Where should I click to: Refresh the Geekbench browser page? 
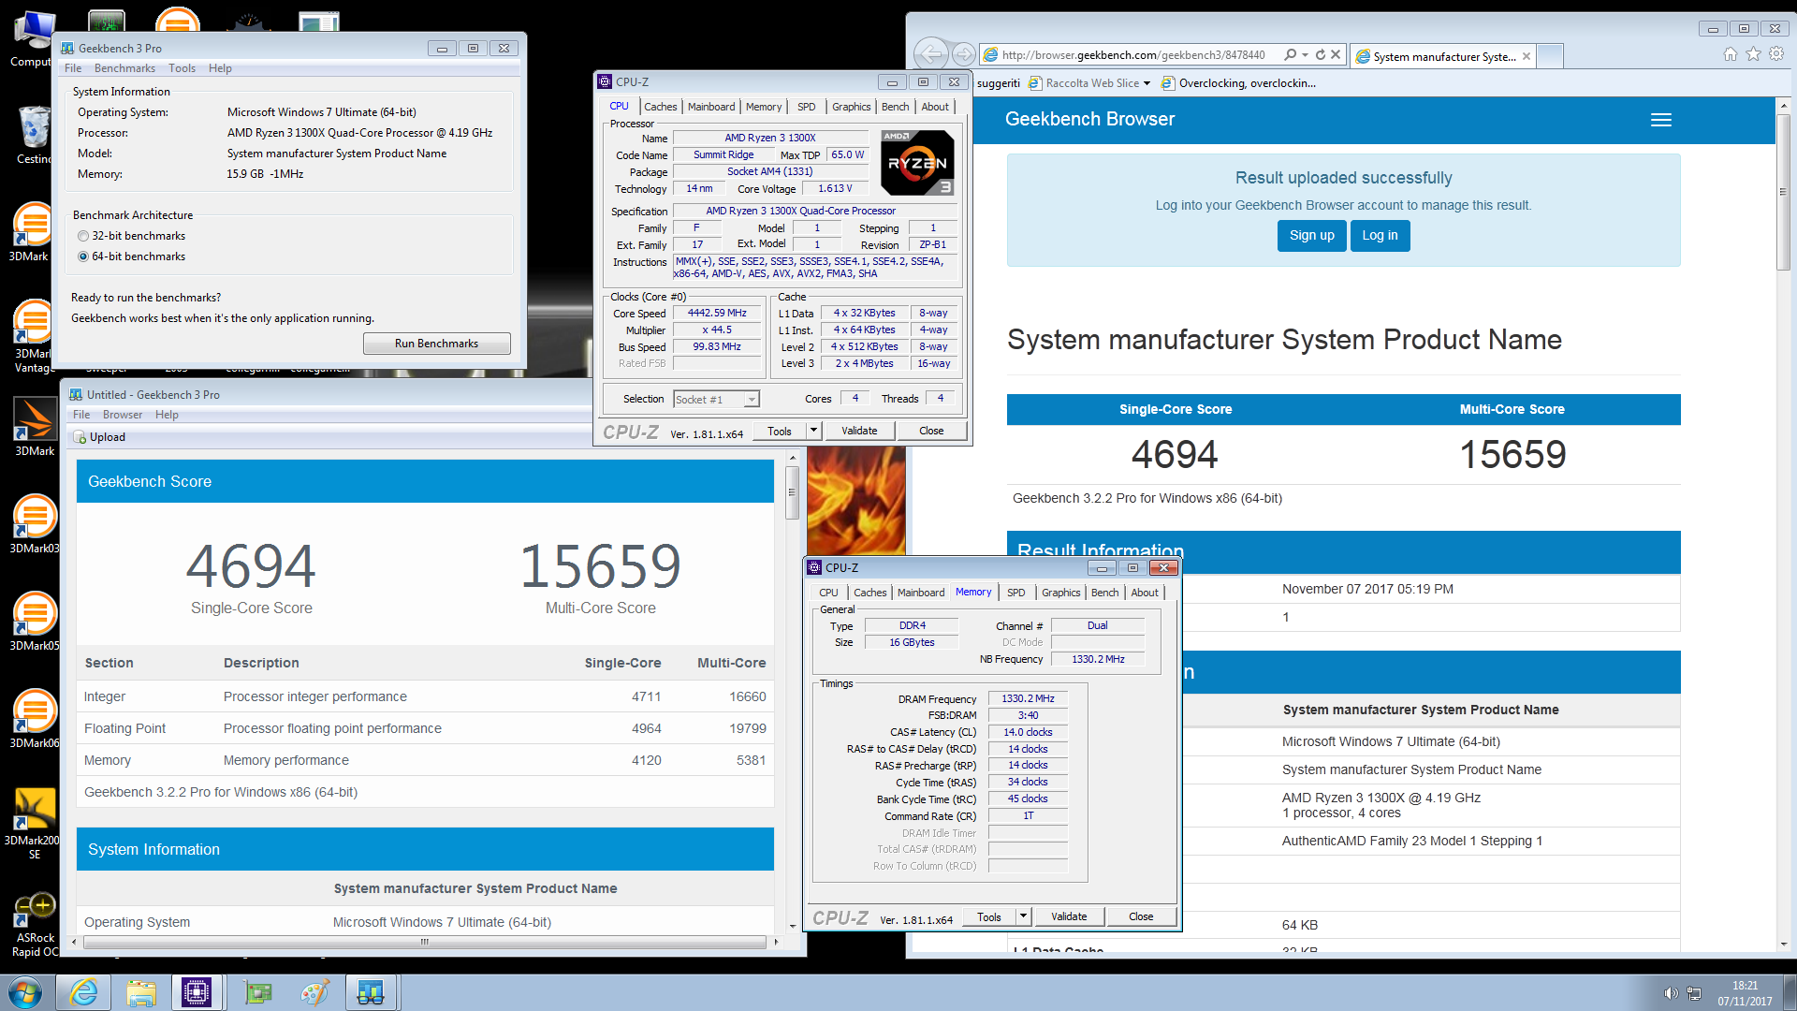click(1321, 55)
